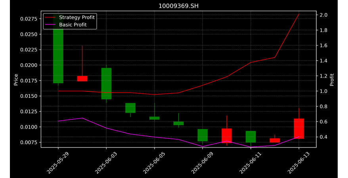Image resolution: width=348 pixels, height=178 pixels.
Task: Click the 0.0150 price tick label
Action: (x=29, y=96)
